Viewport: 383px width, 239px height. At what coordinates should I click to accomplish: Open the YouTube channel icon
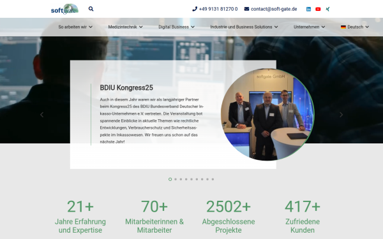click(318, 10)
